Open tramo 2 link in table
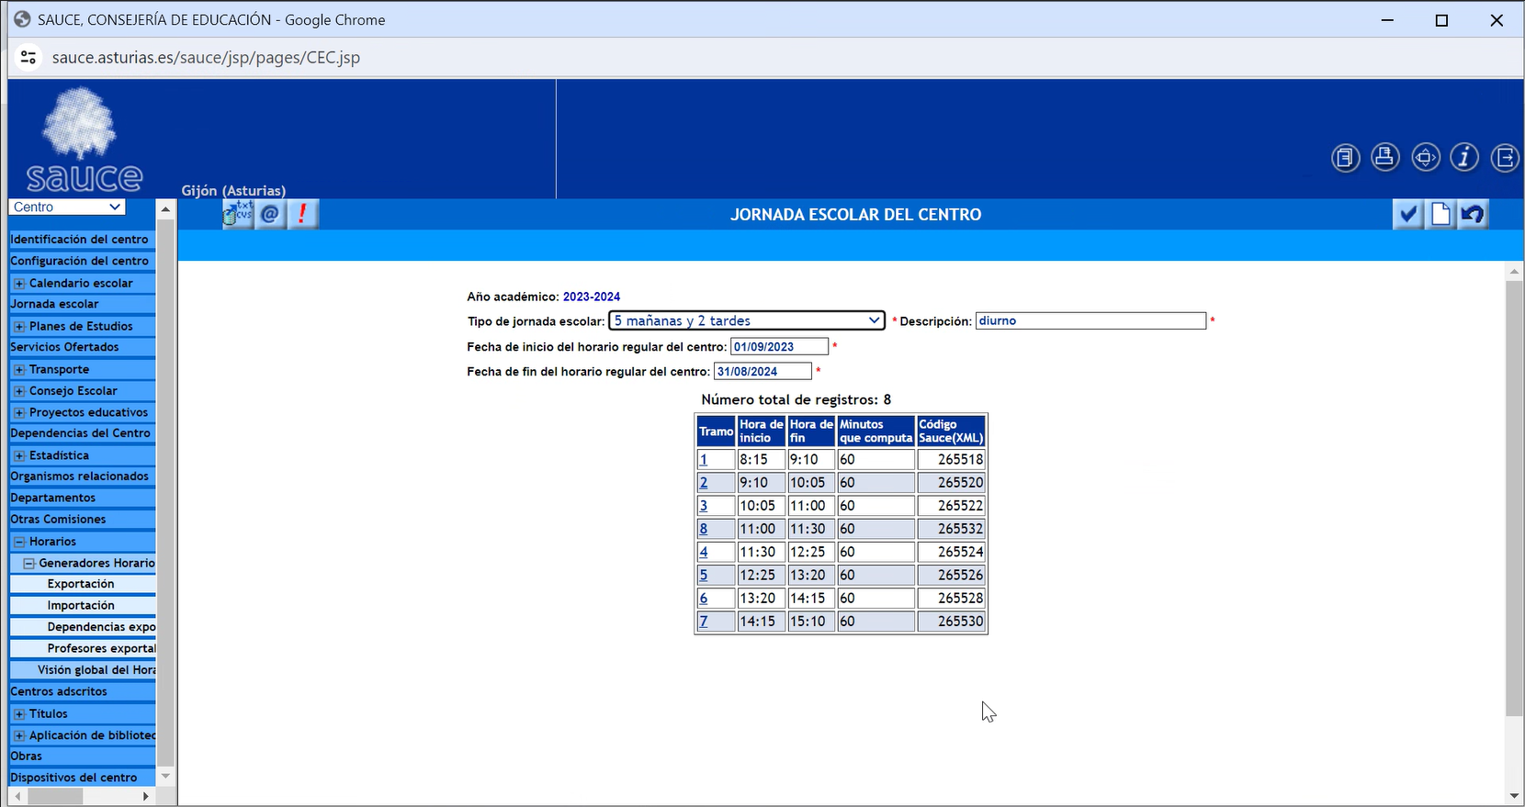The image size is (1525, 807). tap(703, 483)
